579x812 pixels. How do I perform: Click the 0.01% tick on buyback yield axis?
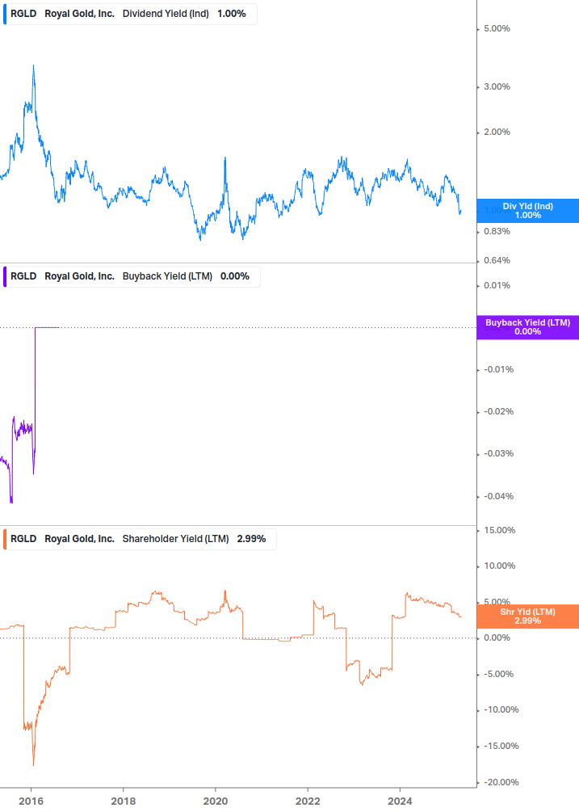(497, 285)
